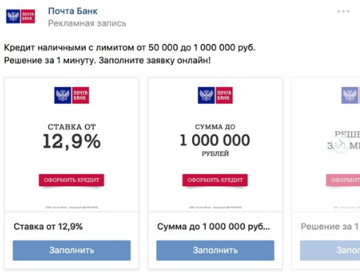Viewport: 360px width, 272px height.
Task: Open the Сумма до 1 000 000 руб card title
Action: [x=213, y=227]
